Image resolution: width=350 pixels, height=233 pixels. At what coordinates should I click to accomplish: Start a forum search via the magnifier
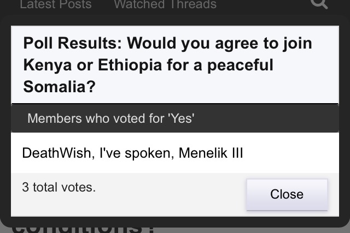(319, 4)
